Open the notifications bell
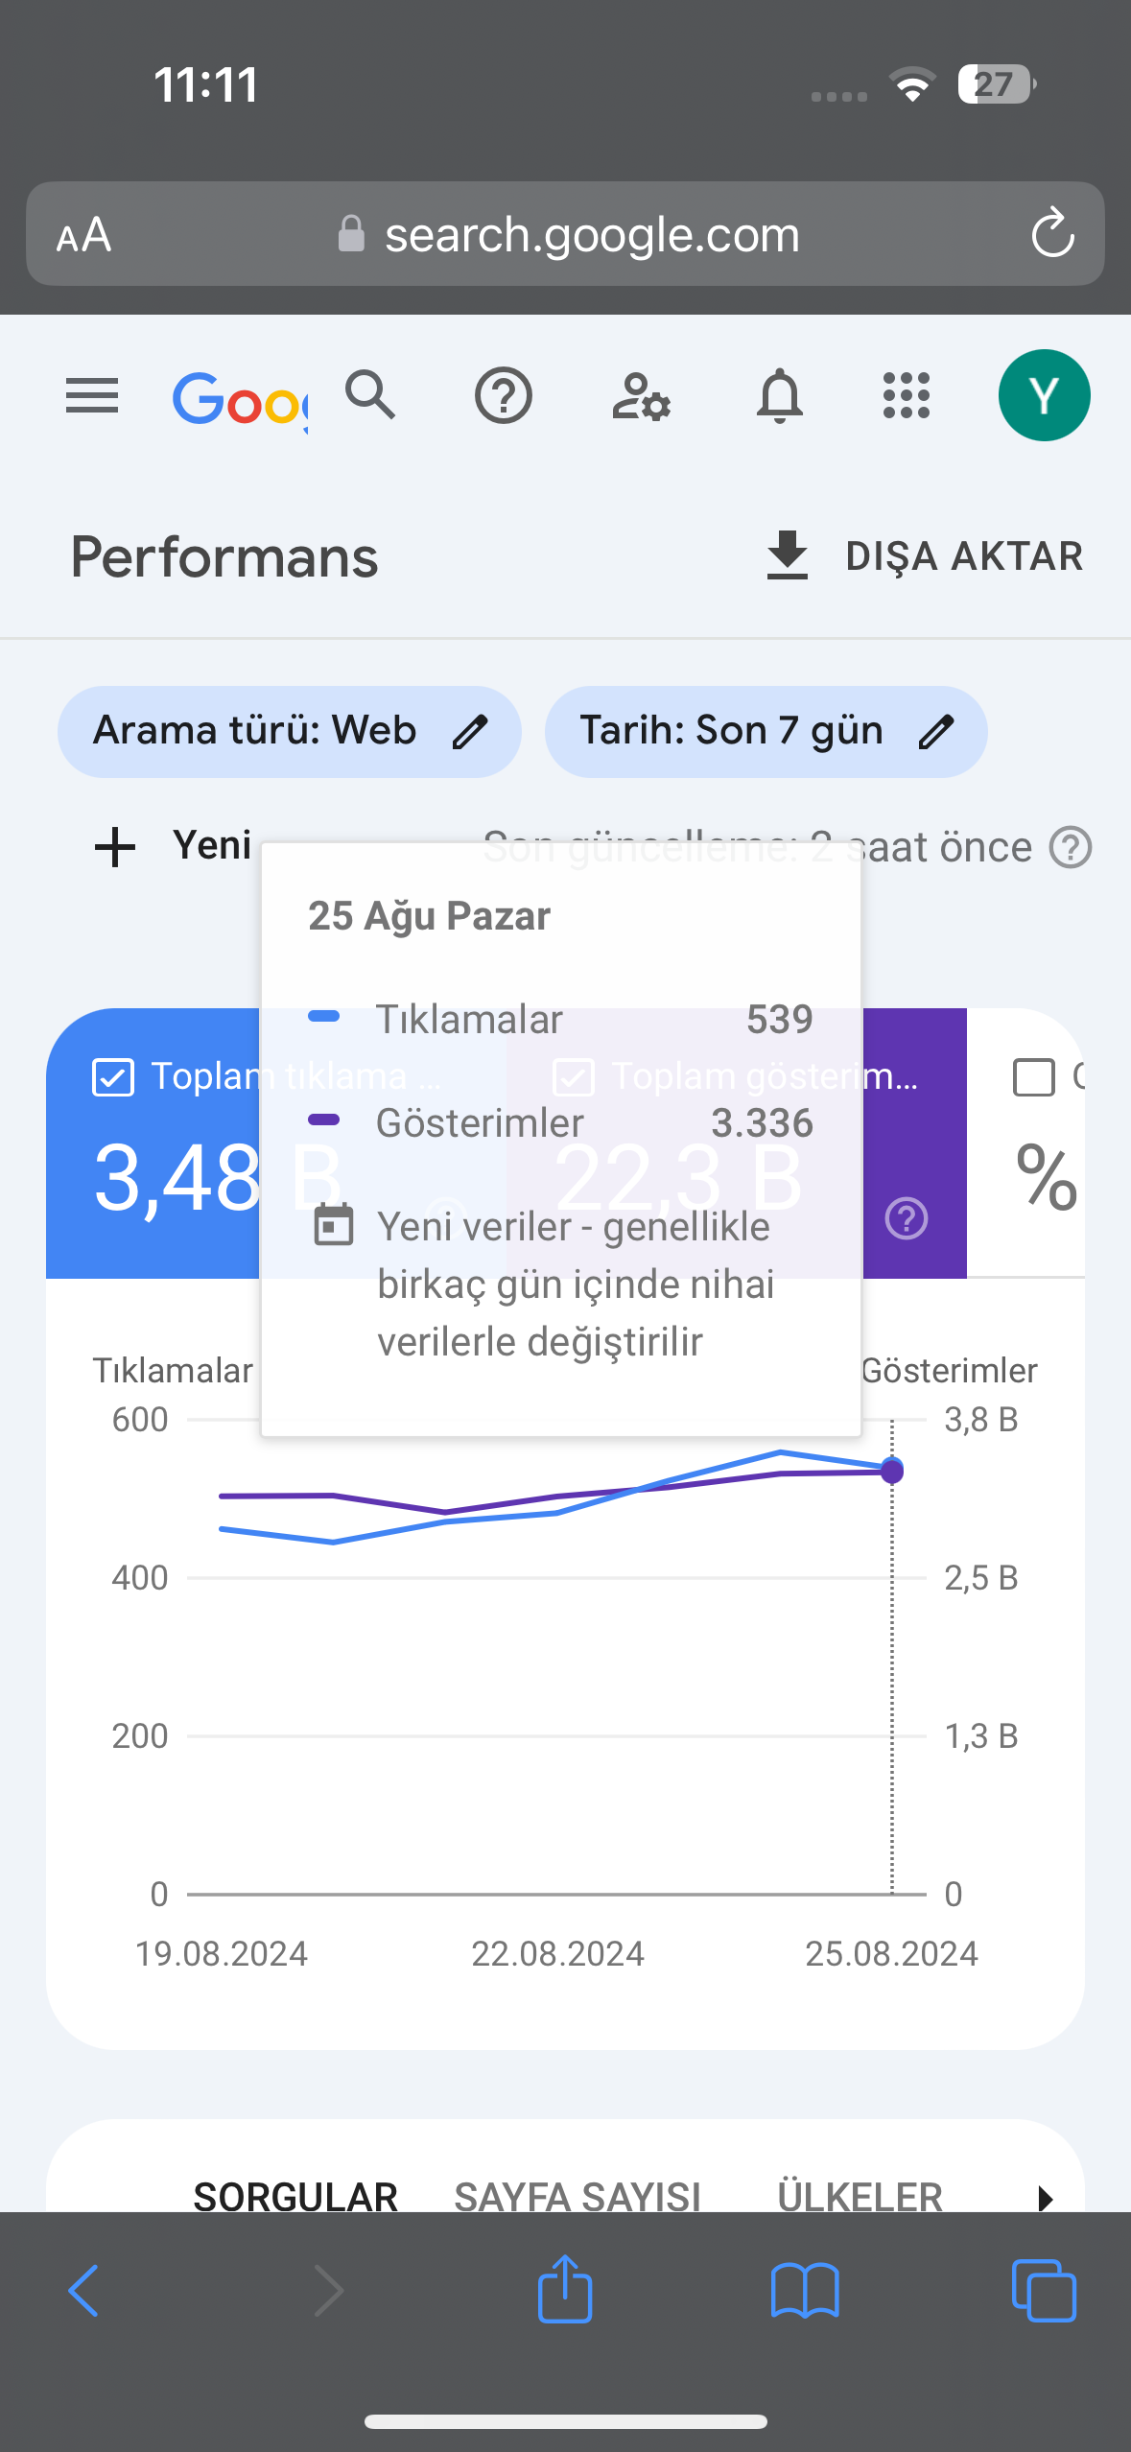The image size is (1131, 2452). point(780,395)
